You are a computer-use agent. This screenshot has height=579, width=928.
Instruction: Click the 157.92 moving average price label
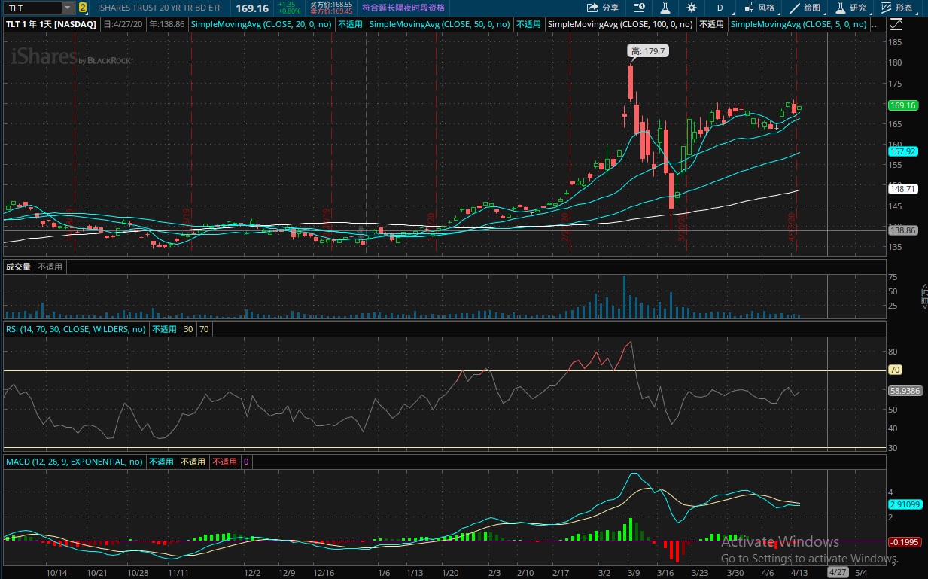click(902, 151)
